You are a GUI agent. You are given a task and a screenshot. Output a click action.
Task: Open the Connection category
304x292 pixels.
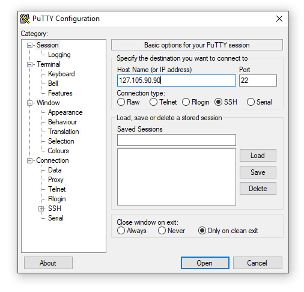pos(52,160)
